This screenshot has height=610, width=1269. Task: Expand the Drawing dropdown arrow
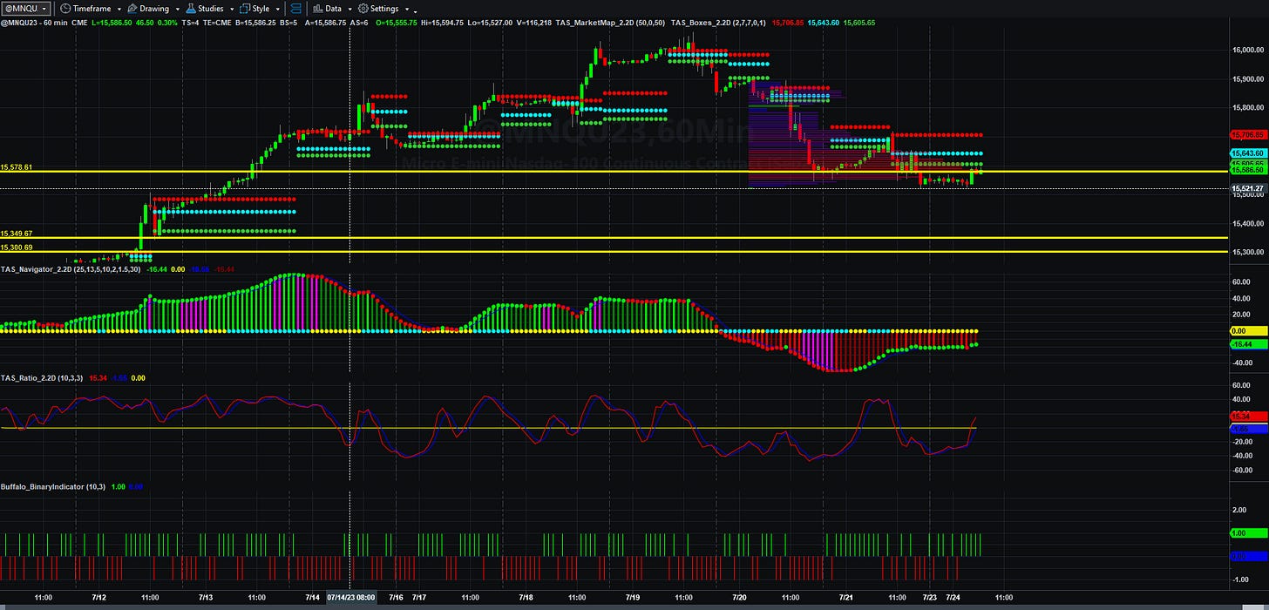178,9
